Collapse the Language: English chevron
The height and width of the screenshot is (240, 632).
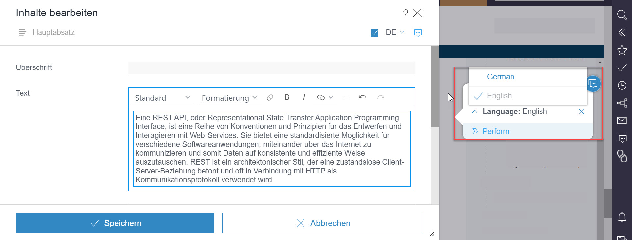tap(475, 111)
